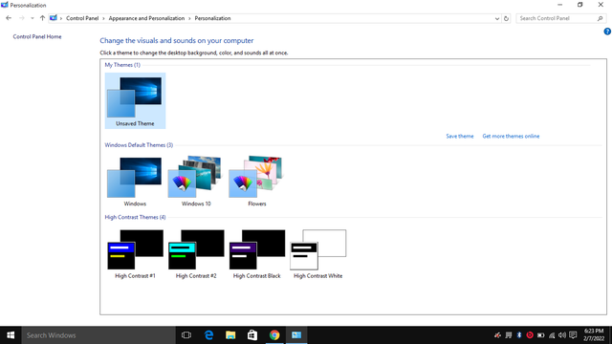Open the Store from the taskbar
The image size is (612, 344).
252,335
